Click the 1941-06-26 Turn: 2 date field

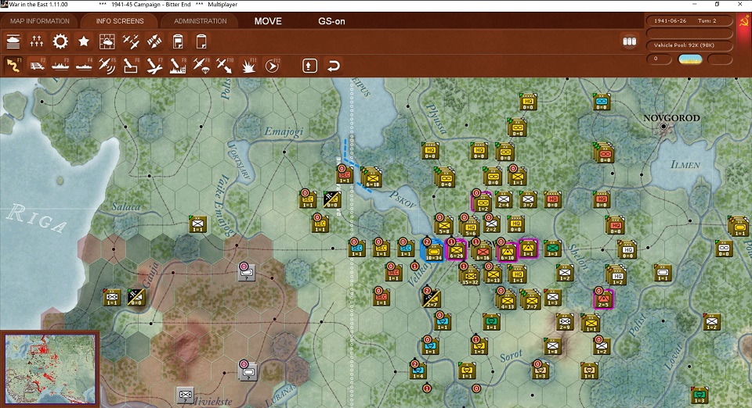[x=689, y=21]
